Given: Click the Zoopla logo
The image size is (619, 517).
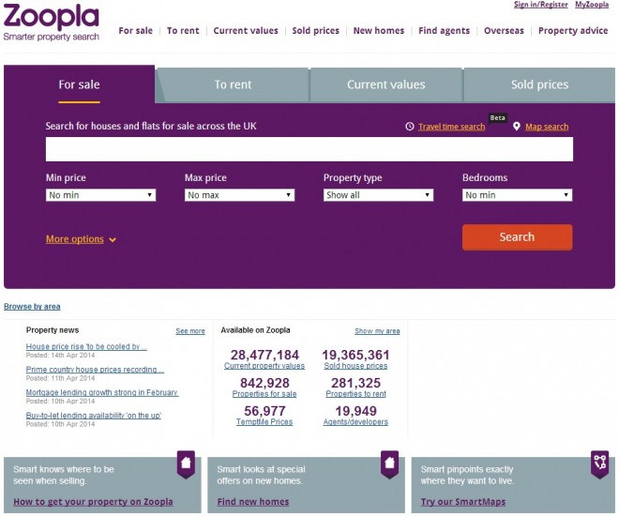Looking at the screenshot, I should point(52,22).
